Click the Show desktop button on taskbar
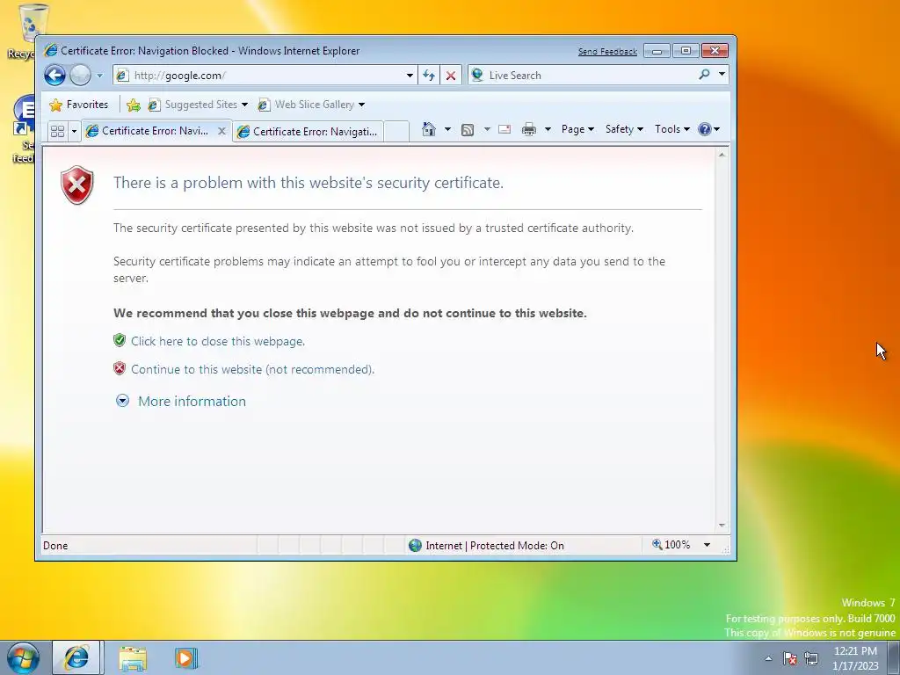900x675 pixels. [894, 658]
